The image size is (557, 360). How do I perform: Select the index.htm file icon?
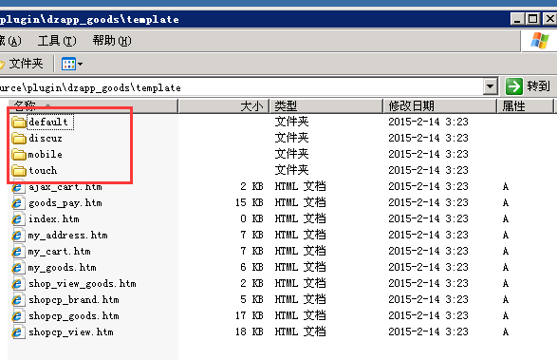click(x=18, y=219)
